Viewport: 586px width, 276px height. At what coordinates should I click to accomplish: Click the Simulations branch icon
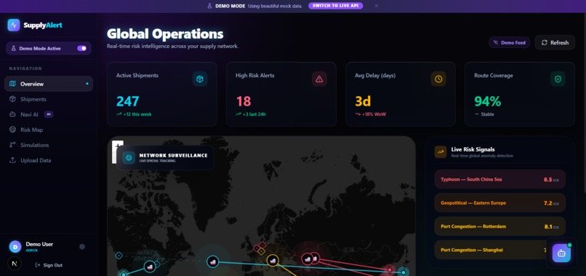pos(12,145)
